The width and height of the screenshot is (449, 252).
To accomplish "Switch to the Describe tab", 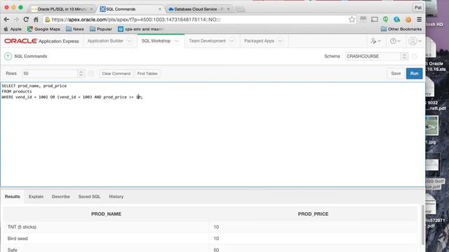I will click(x=61, y=197).
